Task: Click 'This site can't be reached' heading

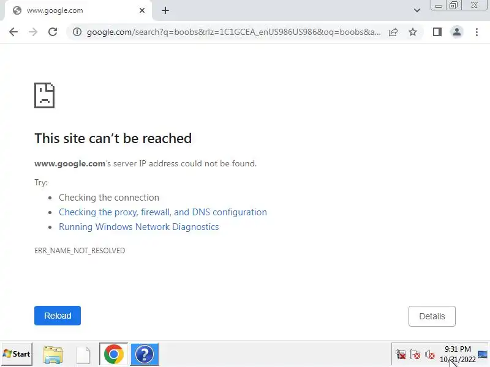Action: coord(113,138)
